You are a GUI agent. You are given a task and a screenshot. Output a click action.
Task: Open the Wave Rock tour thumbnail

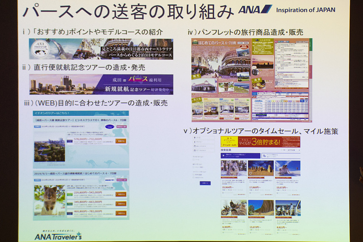point(261,208)
